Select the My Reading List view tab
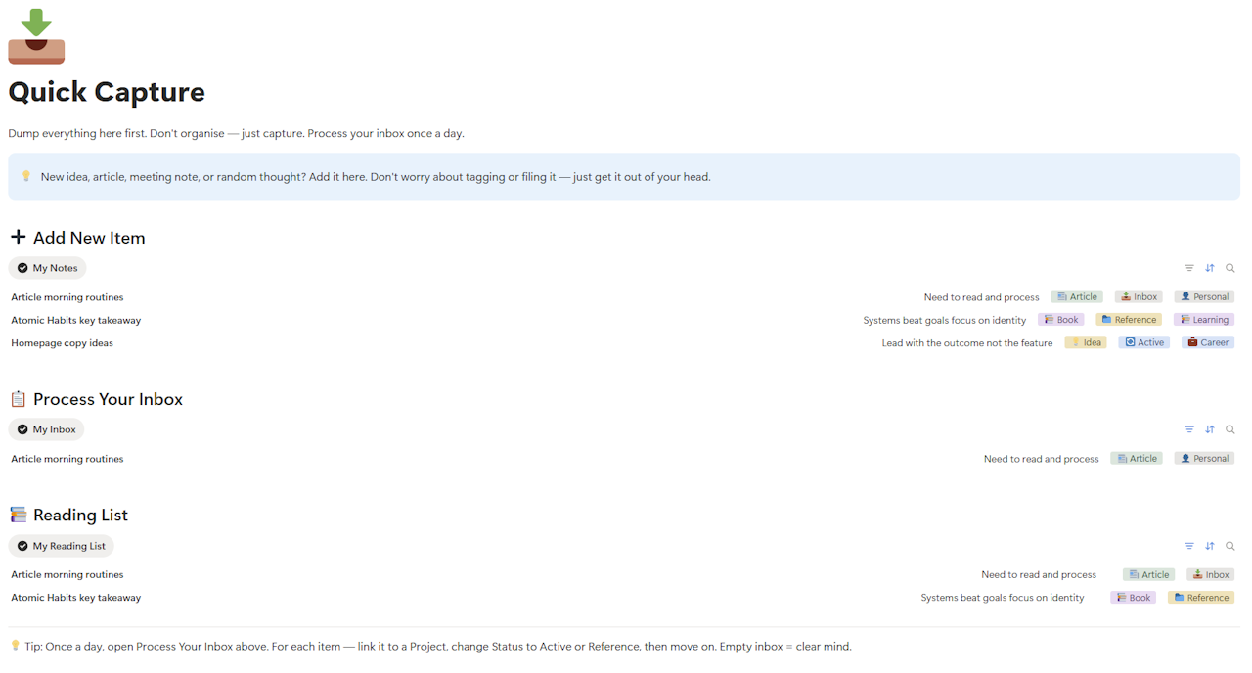The image size is (1252, 673). pyautogui.click(x=61, y=546)
